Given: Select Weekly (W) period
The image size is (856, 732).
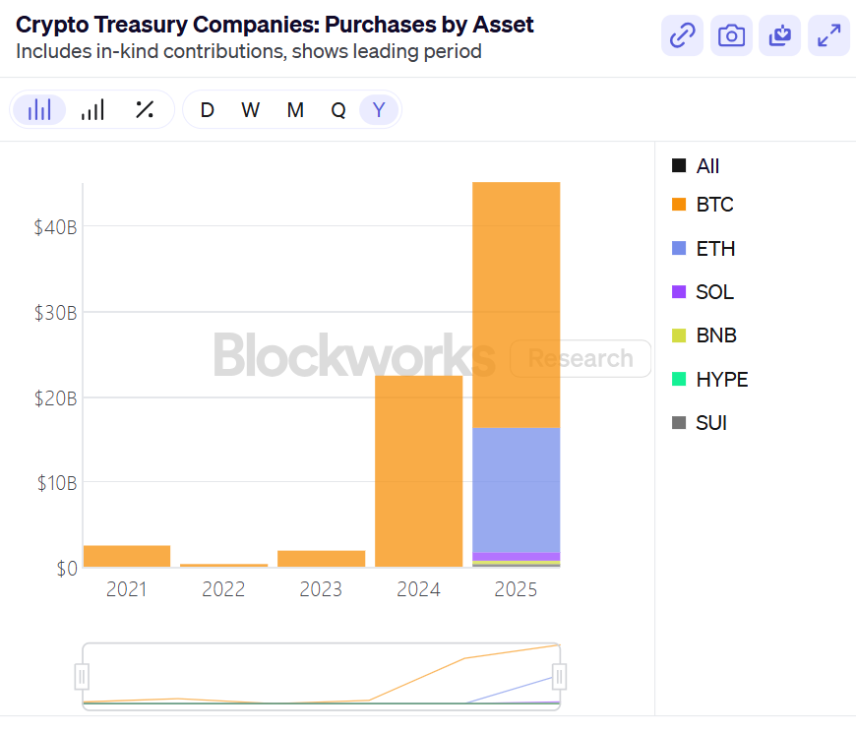Looking at the screenshot, I should point(251,110).
